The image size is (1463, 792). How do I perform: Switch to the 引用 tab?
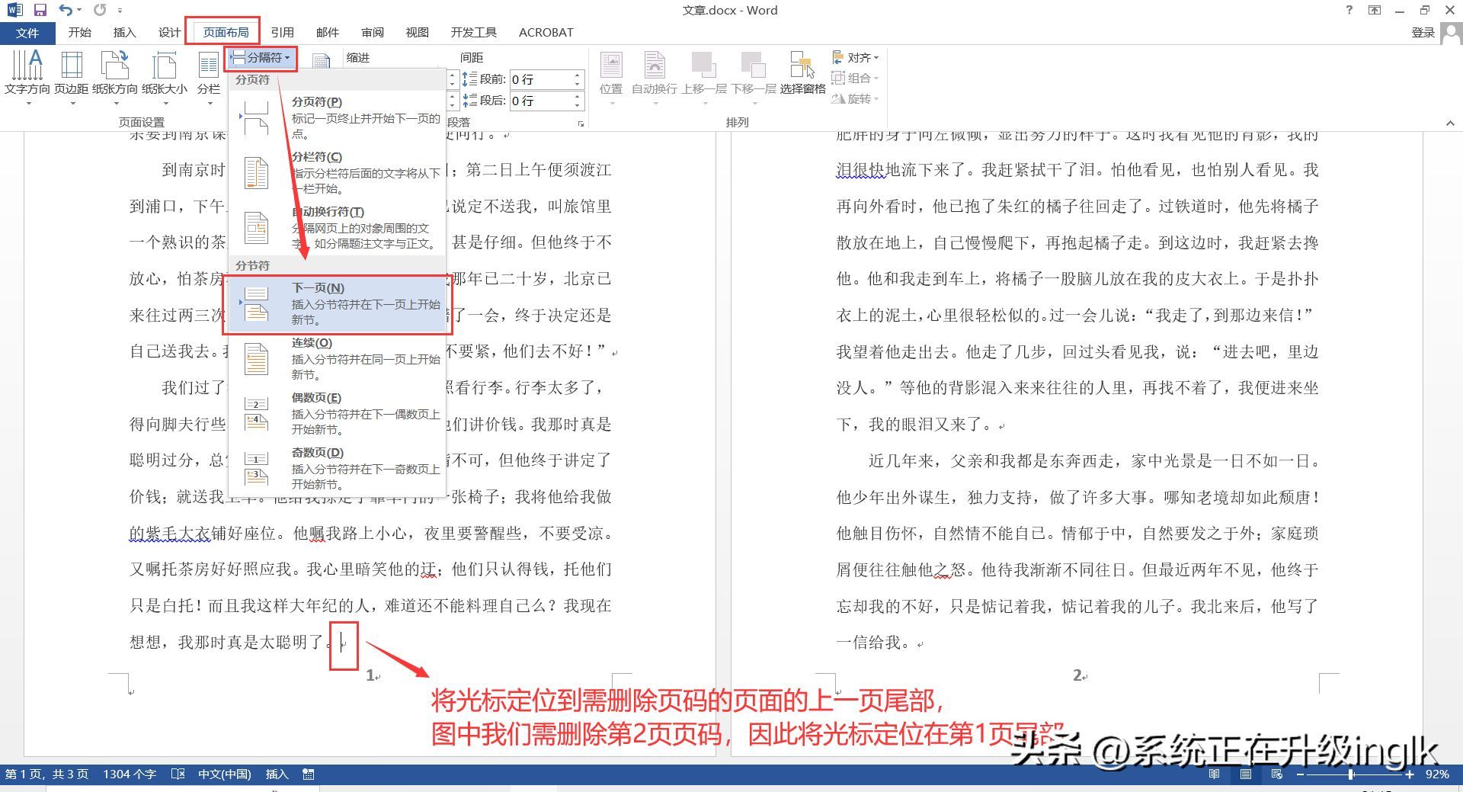[282, 32]
